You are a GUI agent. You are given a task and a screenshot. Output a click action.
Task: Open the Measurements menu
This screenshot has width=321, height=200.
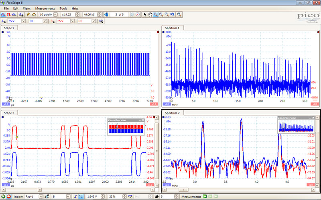point(45,8)
